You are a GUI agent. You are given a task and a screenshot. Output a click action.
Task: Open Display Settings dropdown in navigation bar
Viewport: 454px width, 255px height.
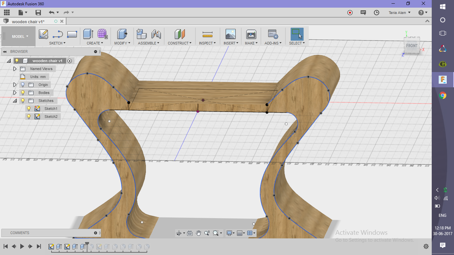[230, 233]
